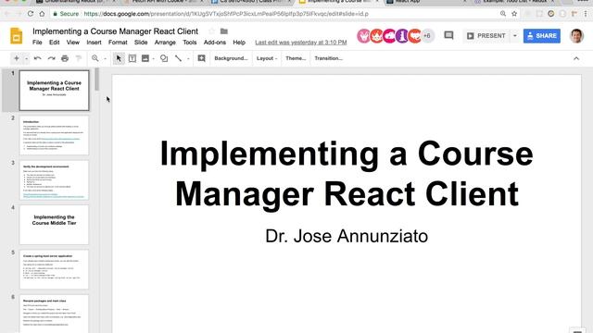Viewport: 593px width, 333px height.
Task: Select slide 1 title thumbnail
Action: [54, 91]
